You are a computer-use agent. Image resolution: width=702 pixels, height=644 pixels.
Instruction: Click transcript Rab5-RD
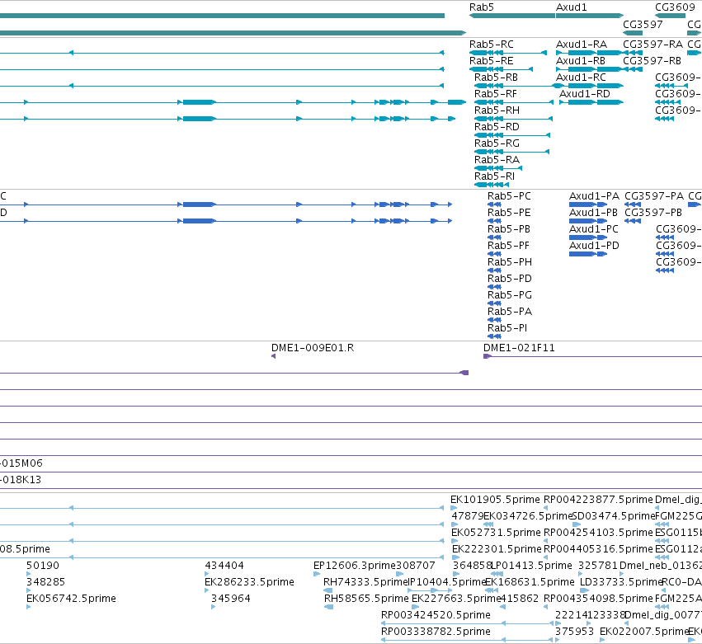[x=497, y=127]
